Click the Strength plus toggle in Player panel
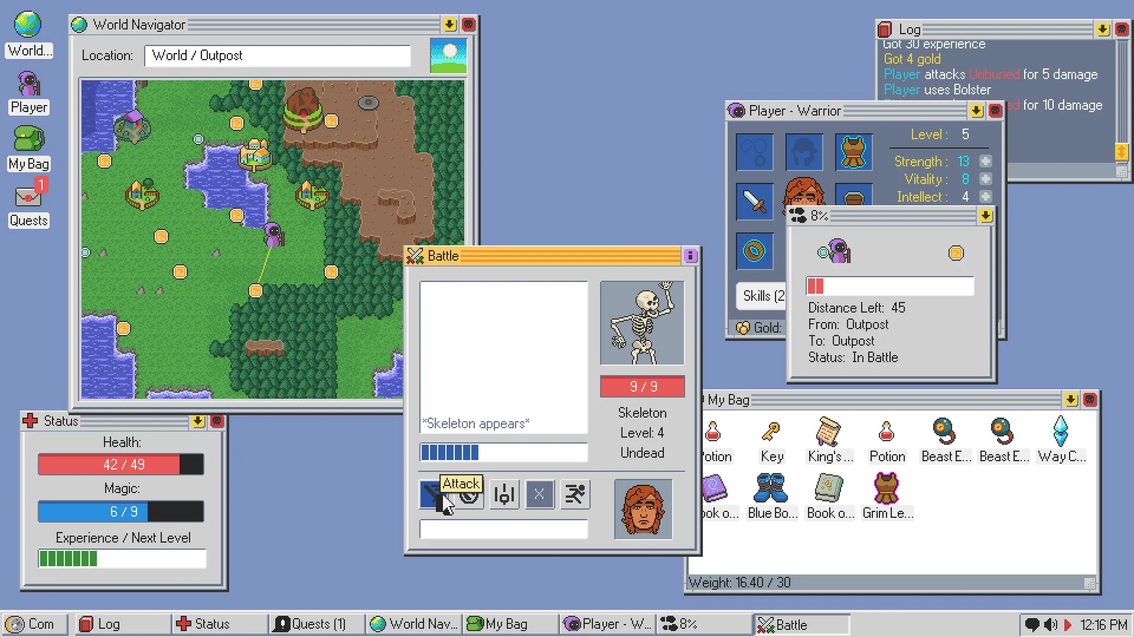This screenshot has width=1134, height=637. tap(988, 161)
